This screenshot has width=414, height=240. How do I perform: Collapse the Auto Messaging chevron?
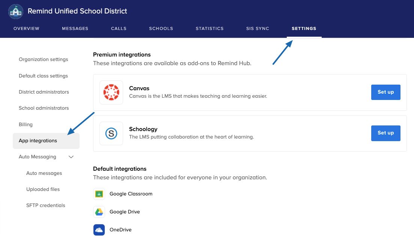coord(71,157)
